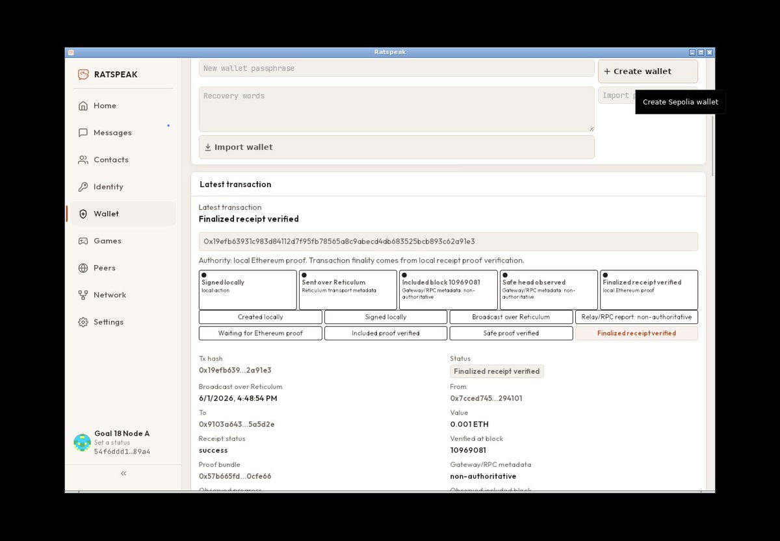Open the Home page label
The height and width of the screenshot is (541, 780).
coord(105,106)
